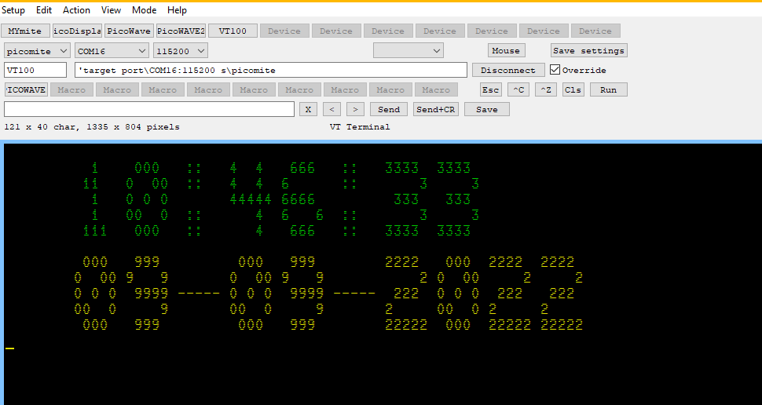The height and width of the screenshot is (405, 762).
Task: Click the command text input field
Action: point(149,110)
